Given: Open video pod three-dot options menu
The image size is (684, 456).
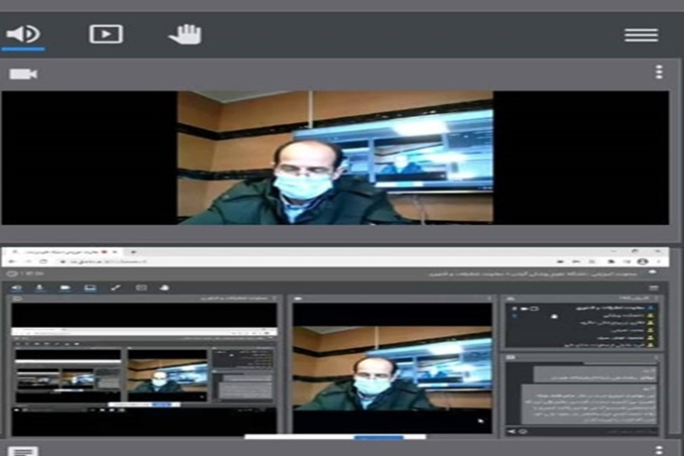Looking at the screenshot, I should (x=659, y=72).
